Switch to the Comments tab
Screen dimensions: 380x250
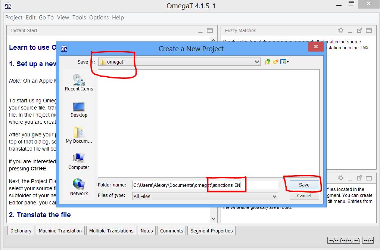click(172, 231)
